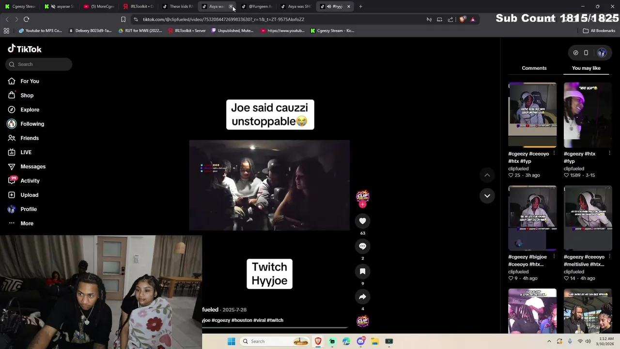Switch to the IRLToolkit browser tab
Screen dimensions: 620x349
click(x=139, y=6)
